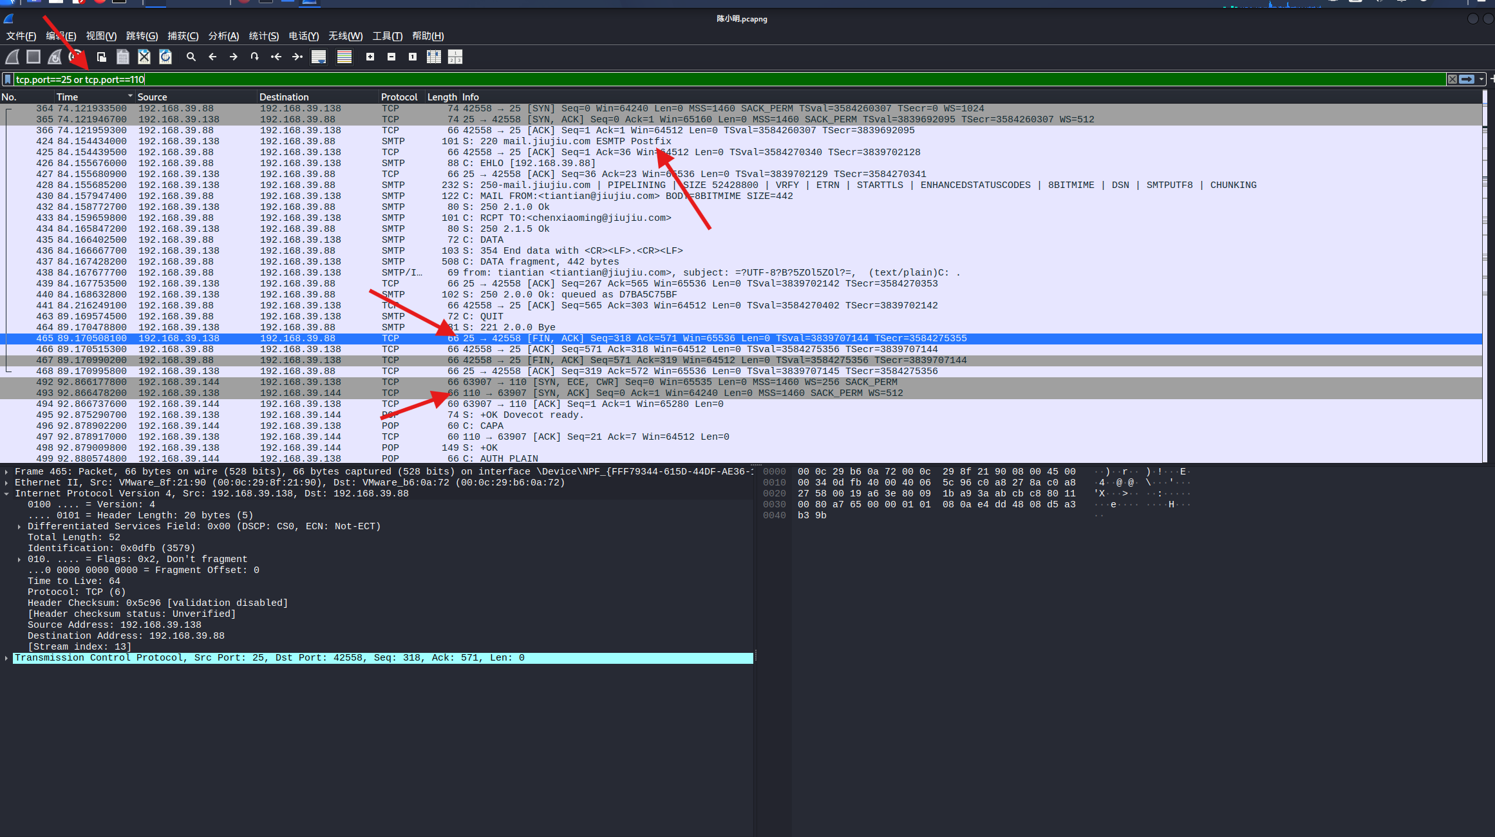This screenshot has width=1495, height=837.
Task: Open the display filter bookmark menu
Action: 8,79
